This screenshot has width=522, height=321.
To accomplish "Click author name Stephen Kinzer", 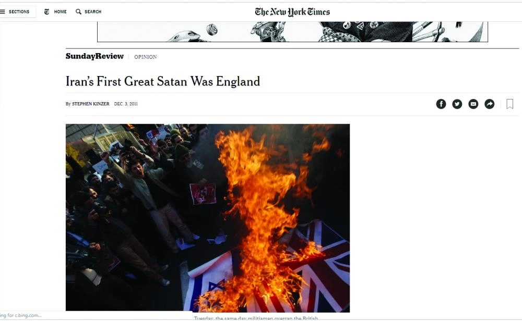I will click(x=90, y=104).
